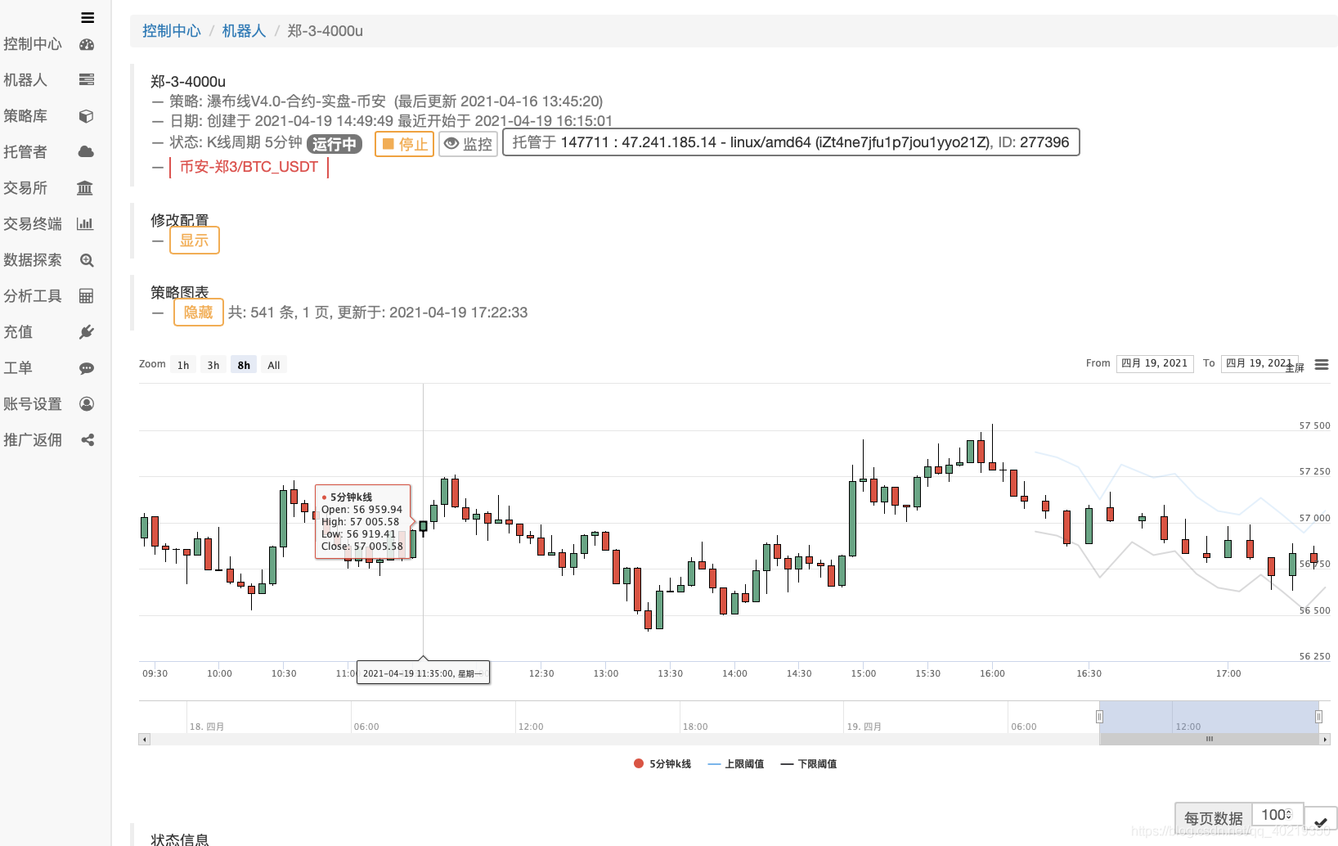The image size is (1338, 846).
Task: Select 数据探索 sidebar menu label
Action: click(33, 260)
